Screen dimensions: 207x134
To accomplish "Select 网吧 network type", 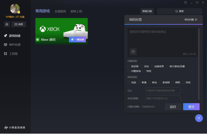I will [173, 82].
